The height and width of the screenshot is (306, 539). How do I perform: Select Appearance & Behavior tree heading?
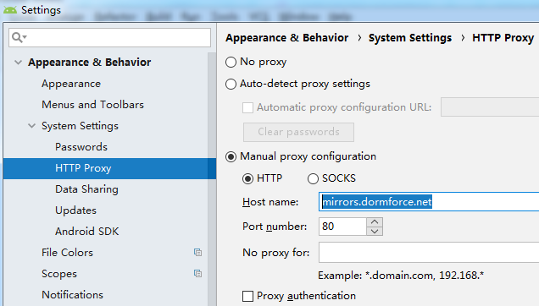tap(90, 63)
